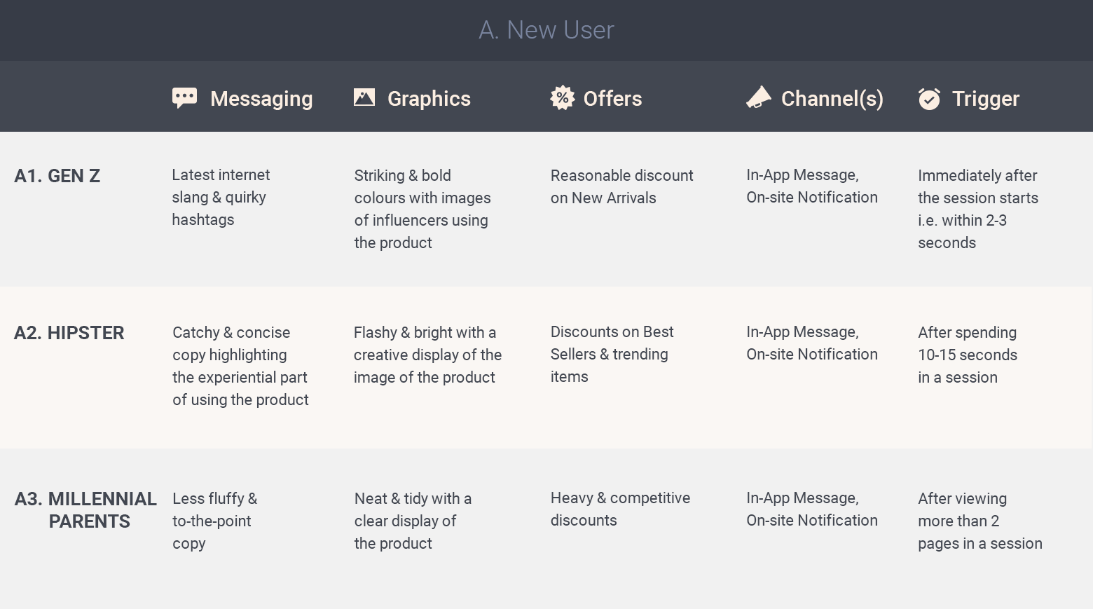Click the 'A. New User' title
The height and width of the screenshot is (609, 1093).
546,30
